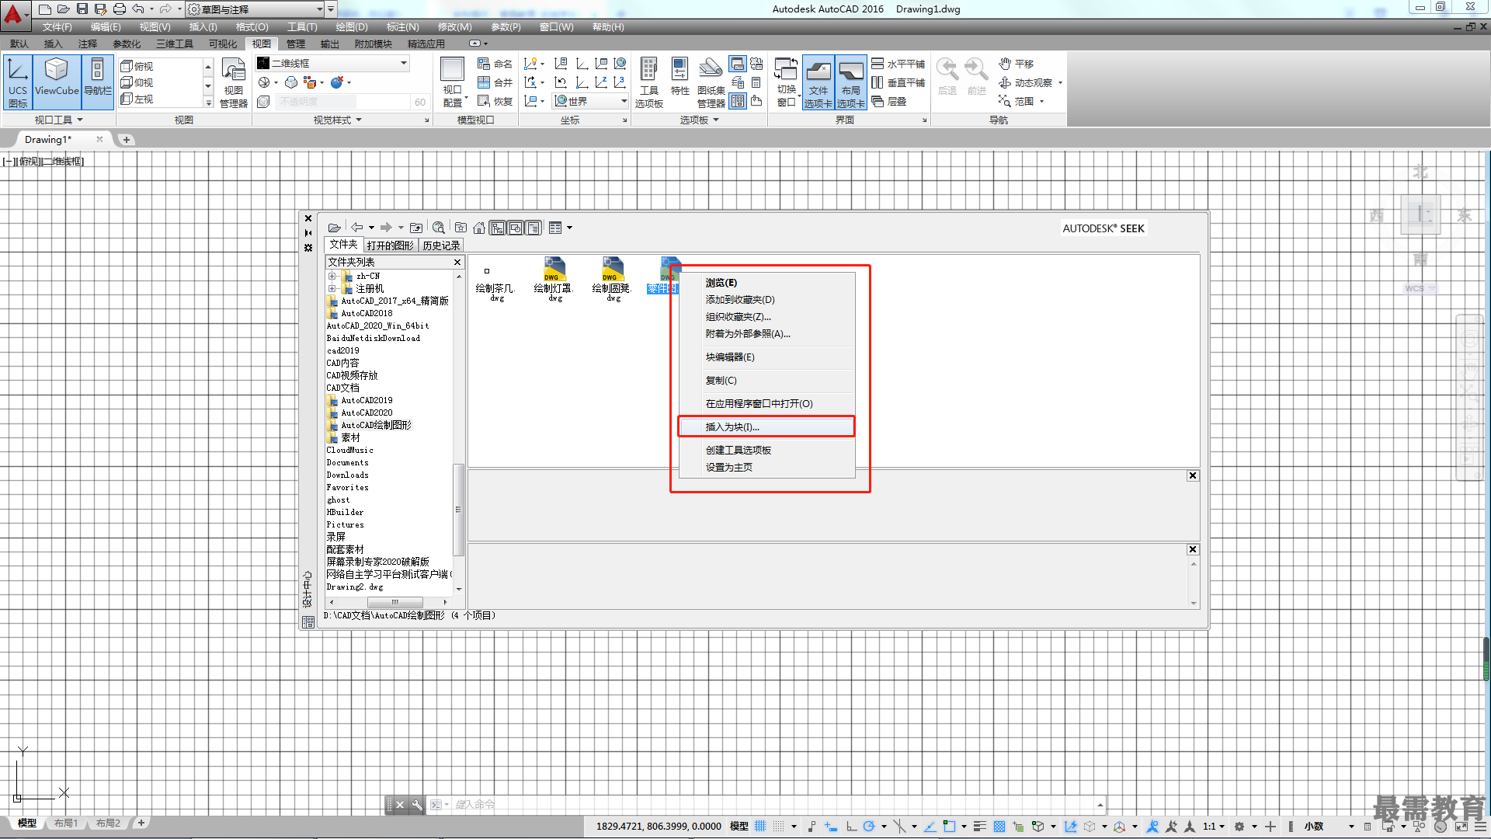This screenshot has width=1491, height=839.
Task: Toggle the ViewCube display button
Action: 57,82
